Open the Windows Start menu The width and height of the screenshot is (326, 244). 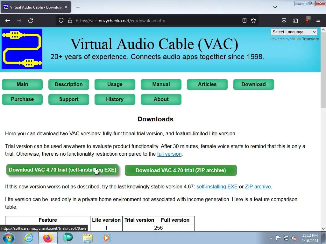pyautogui.click(x=9, y=238)
